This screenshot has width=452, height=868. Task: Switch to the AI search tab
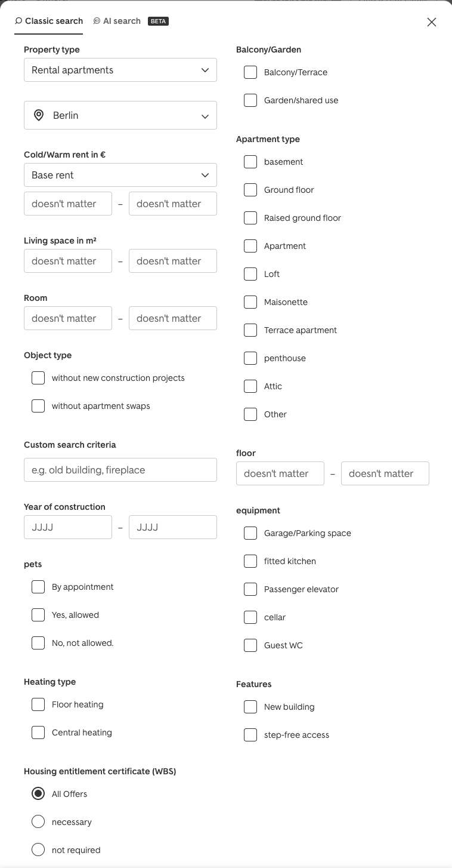(122, 21)
